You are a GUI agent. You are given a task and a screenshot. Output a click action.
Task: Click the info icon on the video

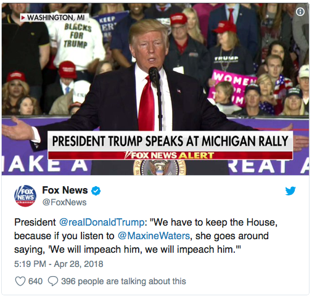click(300, 12)
